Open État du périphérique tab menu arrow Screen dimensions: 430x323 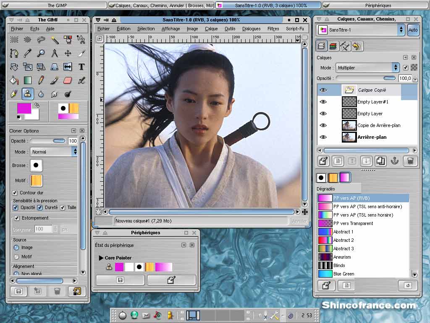[184, 245]
